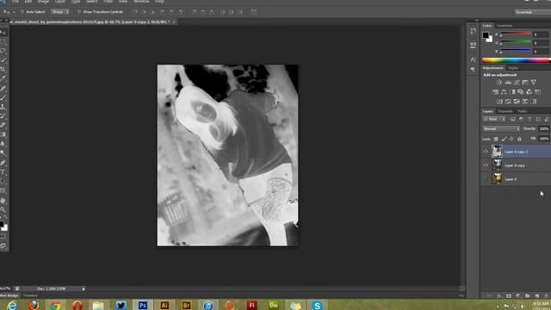Add a Threshold adjustment

pyautogui.click(x=517, y=102)
